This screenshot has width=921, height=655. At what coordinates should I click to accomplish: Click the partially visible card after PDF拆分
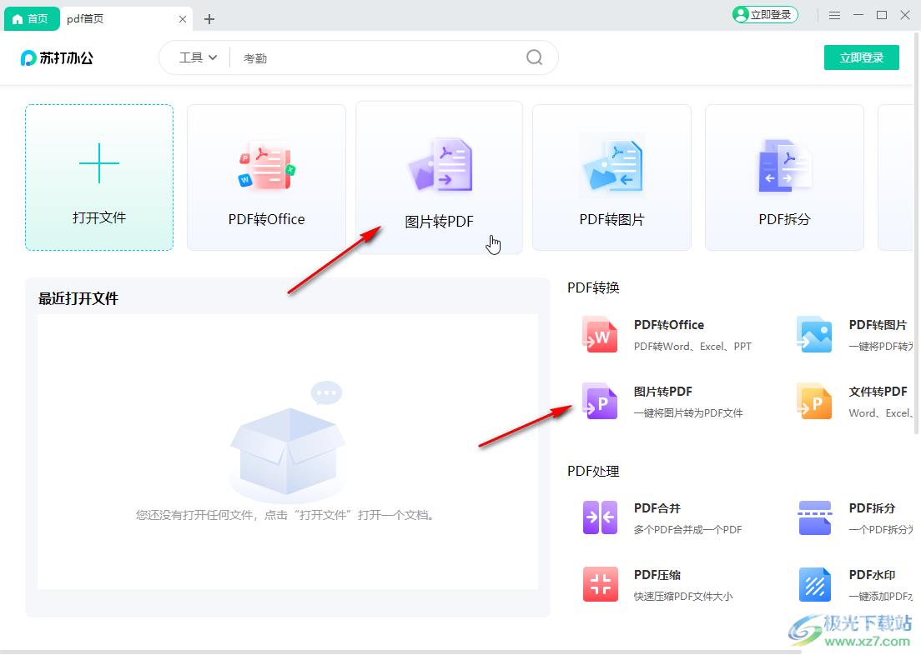tap(895, 177)
